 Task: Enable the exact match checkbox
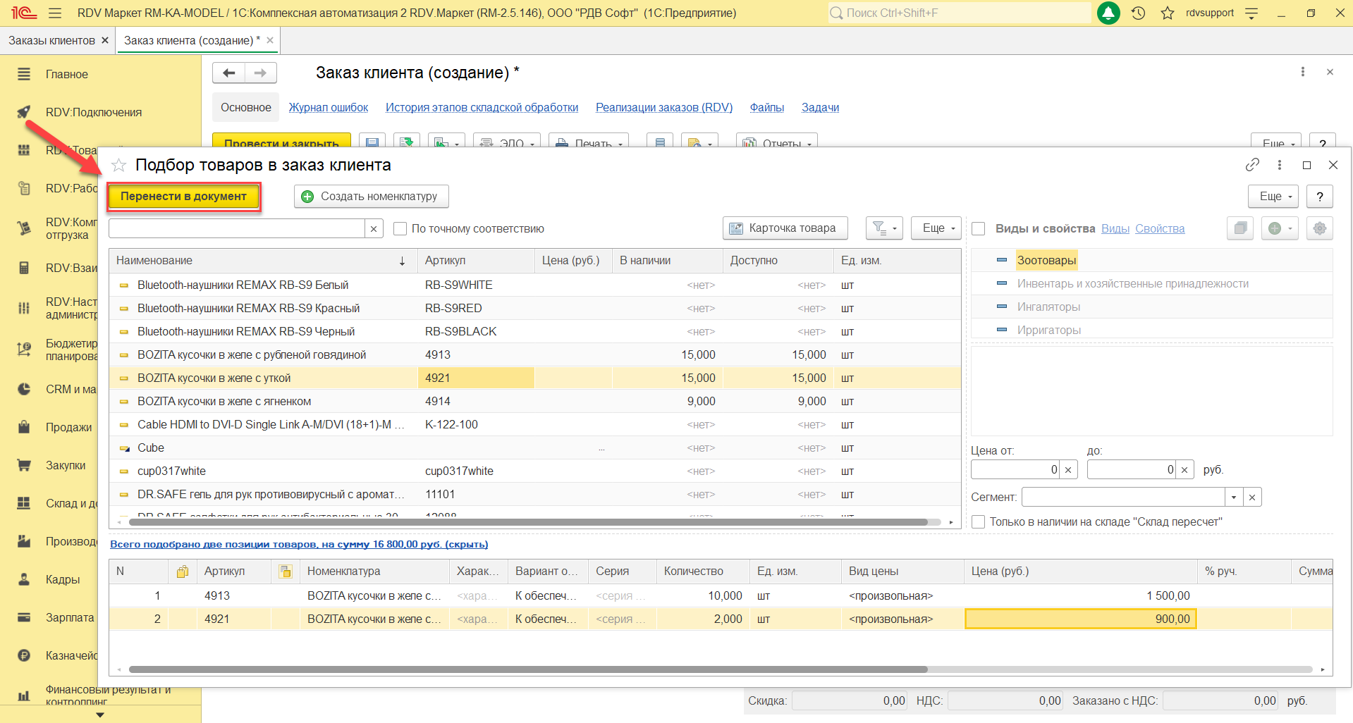[x=400, y=229]
